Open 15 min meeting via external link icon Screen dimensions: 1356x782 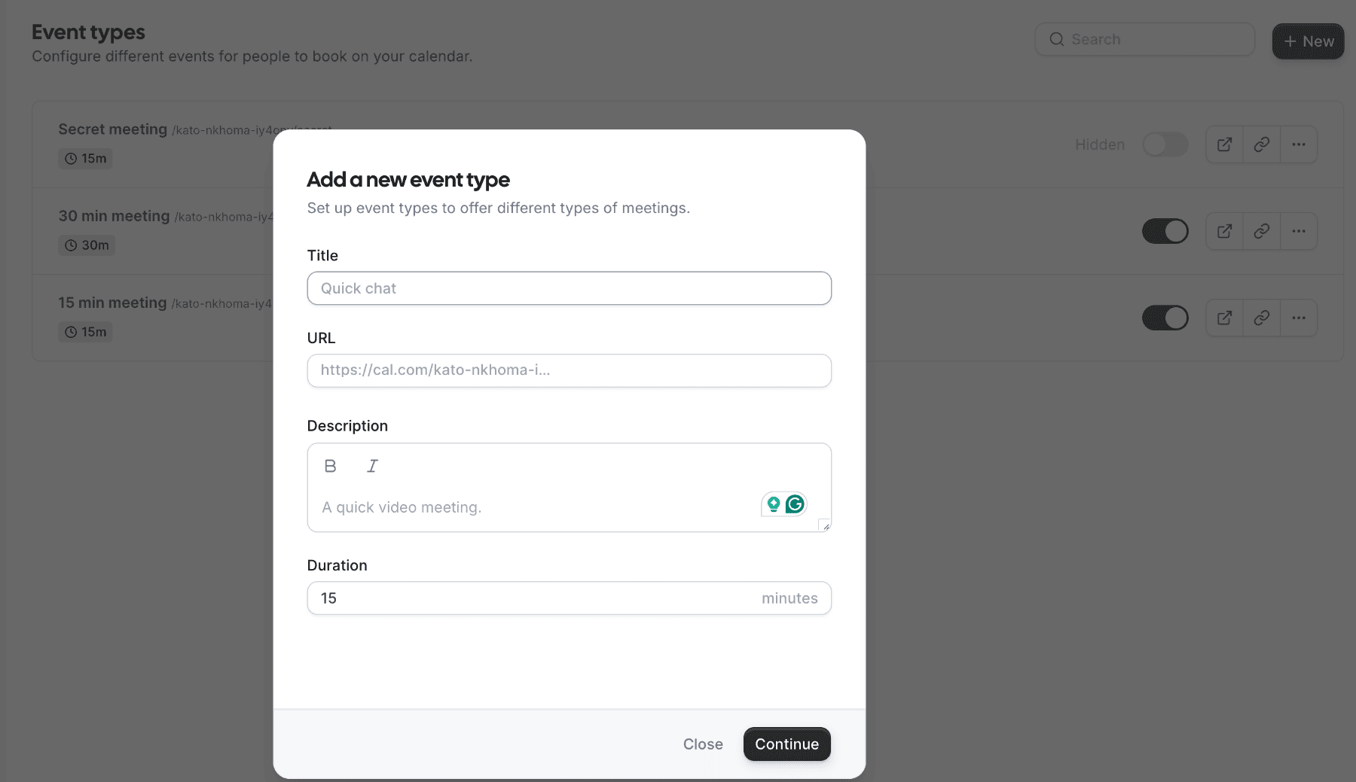[x=1223, y=318]
